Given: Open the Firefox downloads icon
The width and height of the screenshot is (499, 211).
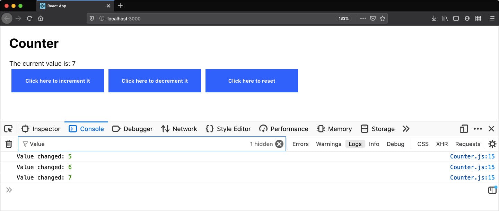Looking at the screenshot, I should point(434,18).
